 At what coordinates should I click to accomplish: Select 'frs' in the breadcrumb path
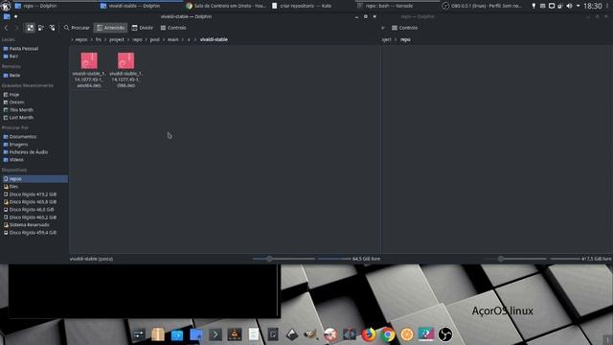(x=98, y=39)
